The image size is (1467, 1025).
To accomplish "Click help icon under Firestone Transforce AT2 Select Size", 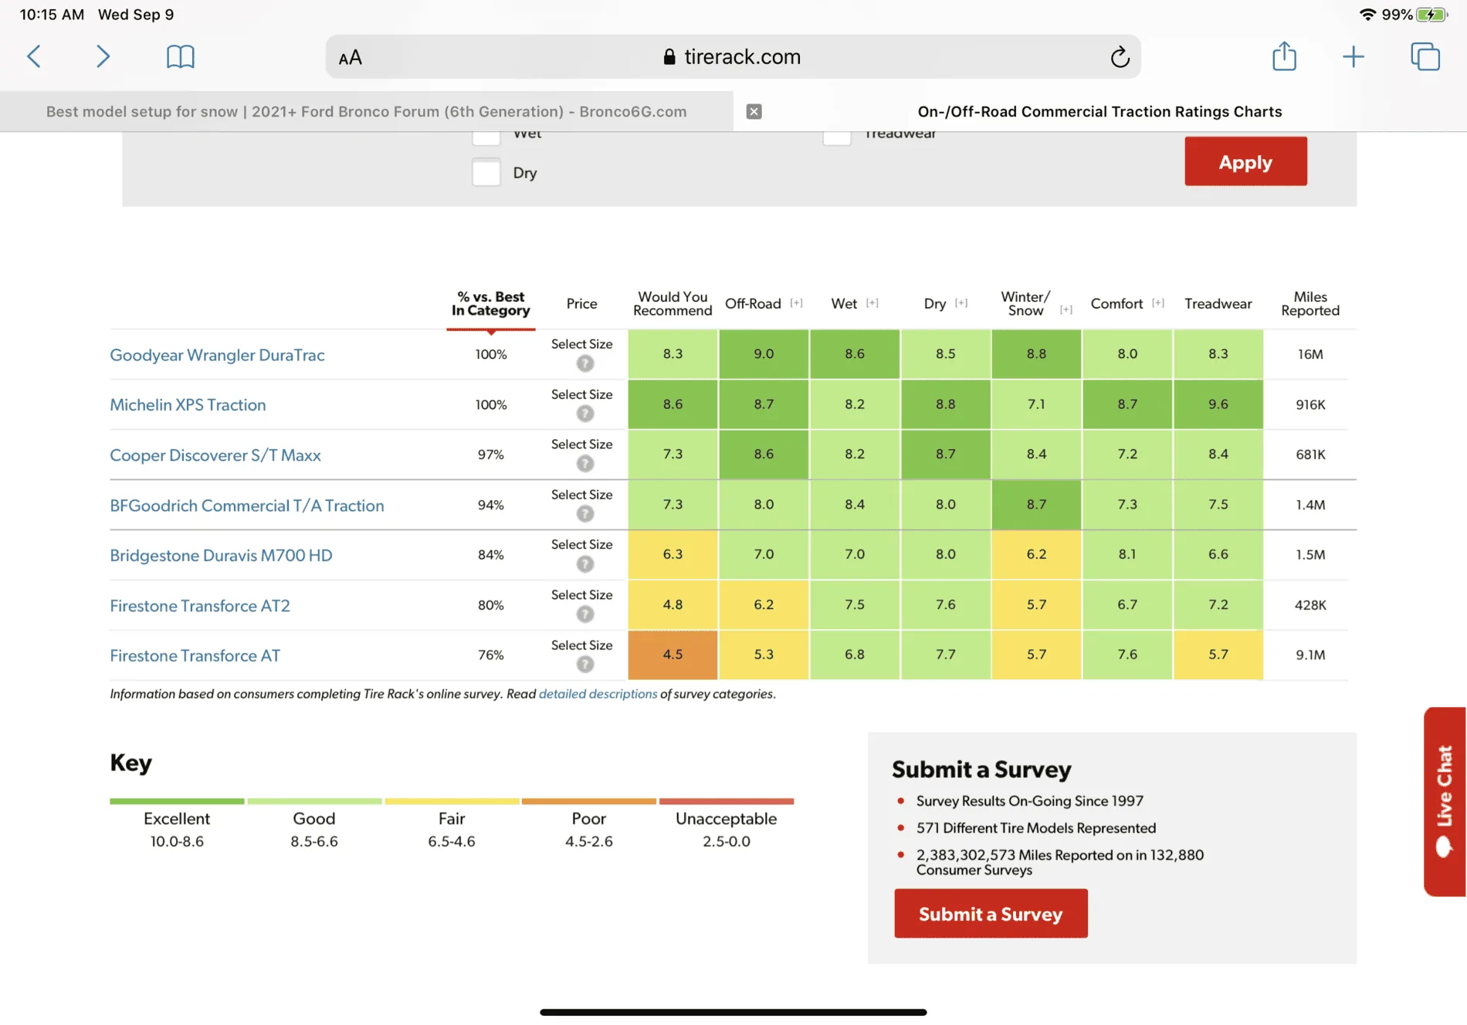I will (585, 614).
